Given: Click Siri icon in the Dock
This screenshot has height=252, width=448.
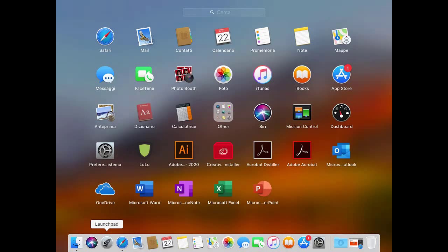Looking at the screenshot, I should (x=92, y=242).
